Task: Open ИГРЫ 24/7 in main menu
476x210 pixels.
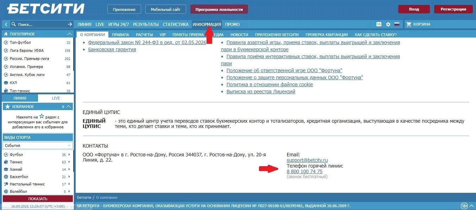Action: [x=119, y=25]
